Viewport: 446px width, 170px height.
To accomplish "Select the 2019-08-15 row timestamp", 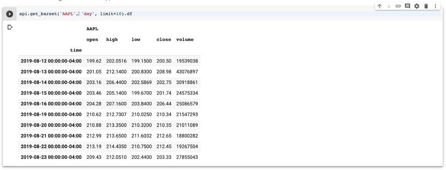I will point(51,93).
